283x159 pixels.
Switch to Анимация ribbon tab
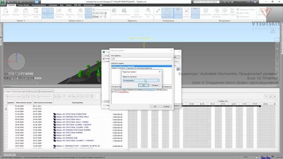(53, 5)
